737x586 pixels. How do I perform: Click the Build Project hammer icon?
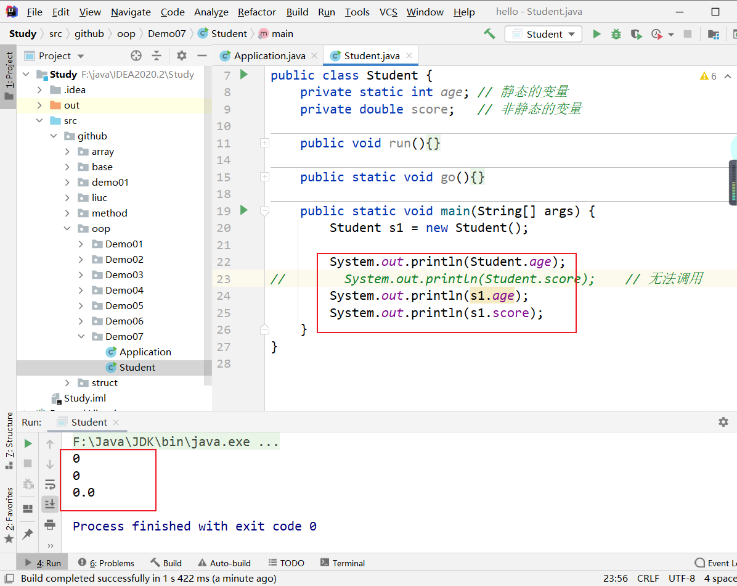point(490,34)
